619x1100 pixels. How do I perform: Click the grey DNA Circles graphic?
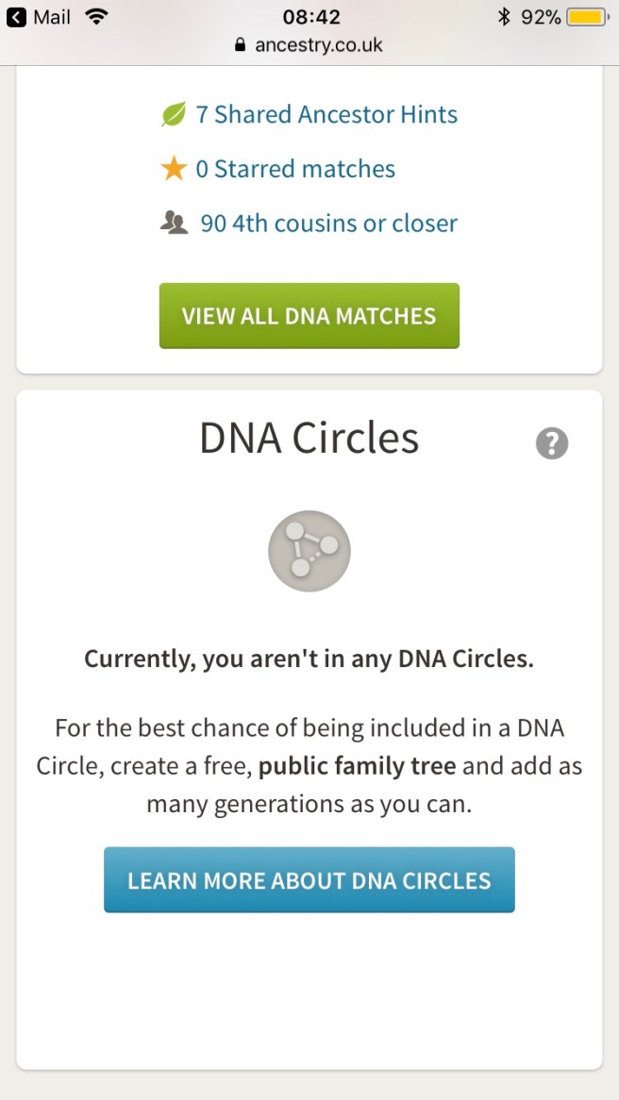[x=309, y=551]
